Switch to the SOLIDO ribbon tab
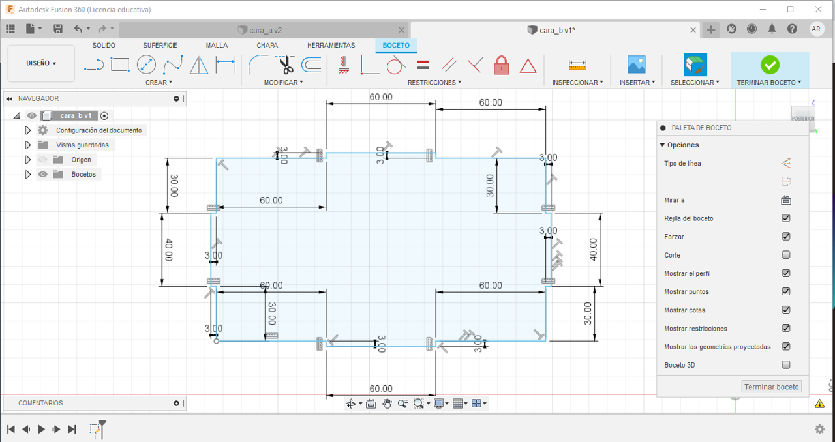This screenshot has height=442, width=835. point(104,46)
